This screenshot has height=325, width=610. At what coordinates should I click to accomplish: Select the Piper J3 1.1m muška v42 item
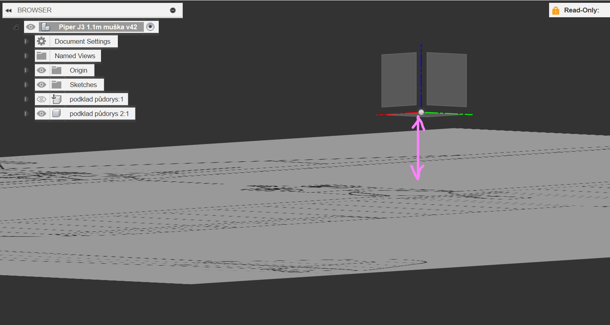[x=98, y=27]
